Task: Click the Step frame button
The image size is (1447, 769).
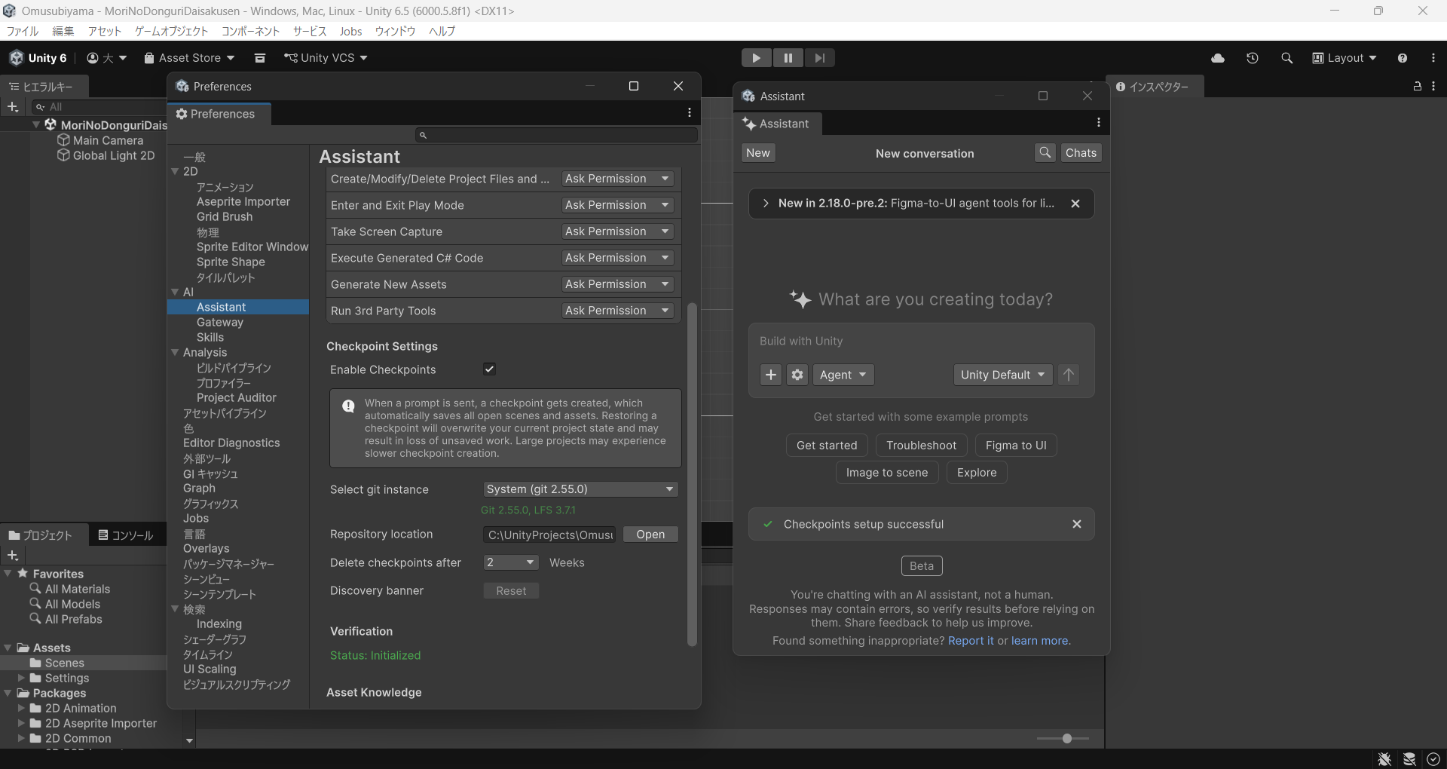Action: coord(819,58)
